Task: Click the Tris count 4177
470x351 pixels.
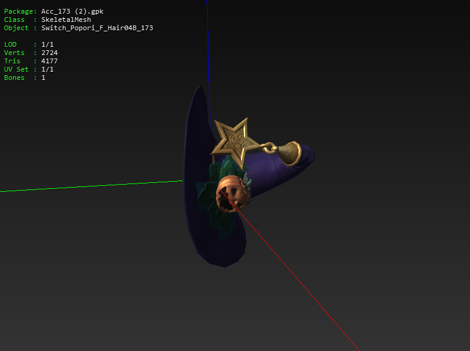Action: (x=49, y=61)
